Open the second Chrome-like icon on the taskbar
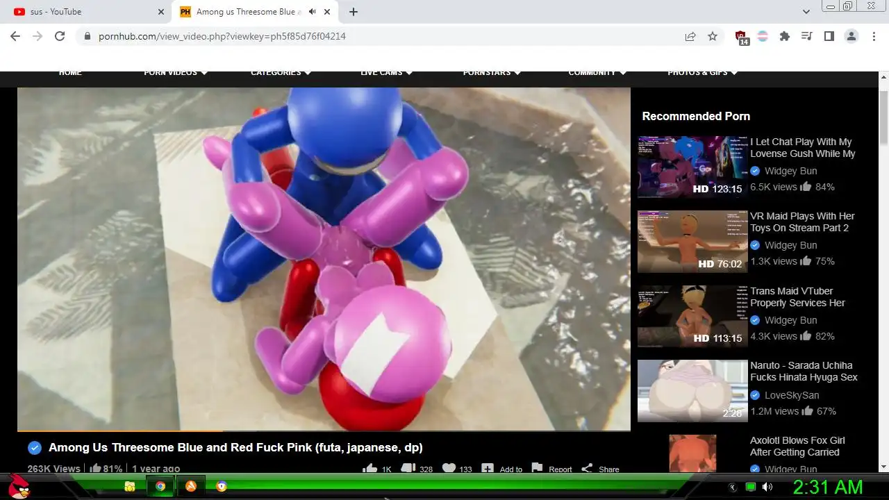 [x=222, y=487]
